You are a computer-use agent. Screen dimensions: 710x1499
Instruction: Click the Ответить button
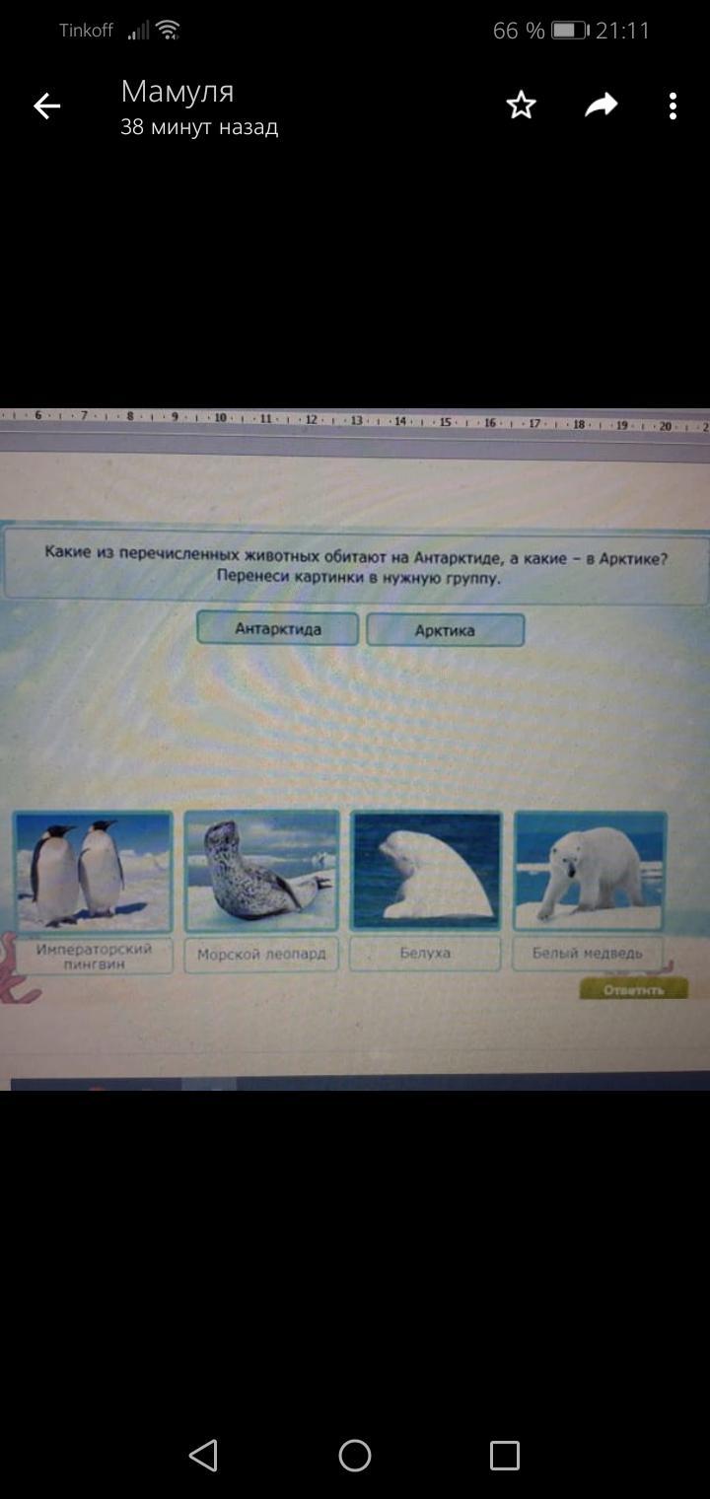coord(633,989)
